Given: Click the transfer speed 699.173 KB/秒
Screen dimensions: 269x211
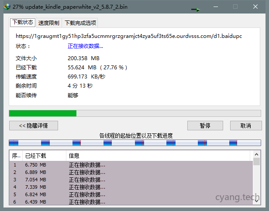Looking at the screenshot, I should tap(86, 76).
